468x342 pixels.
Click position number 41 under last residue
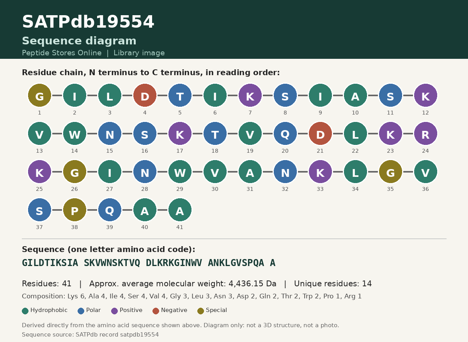tap(180, 227)
